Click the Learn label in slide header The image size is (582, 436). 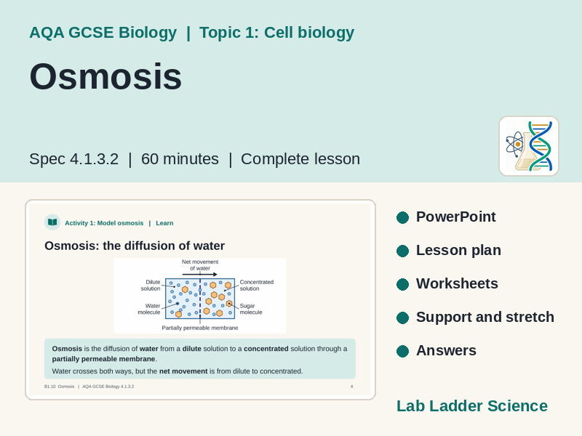[x=164, y=223]
